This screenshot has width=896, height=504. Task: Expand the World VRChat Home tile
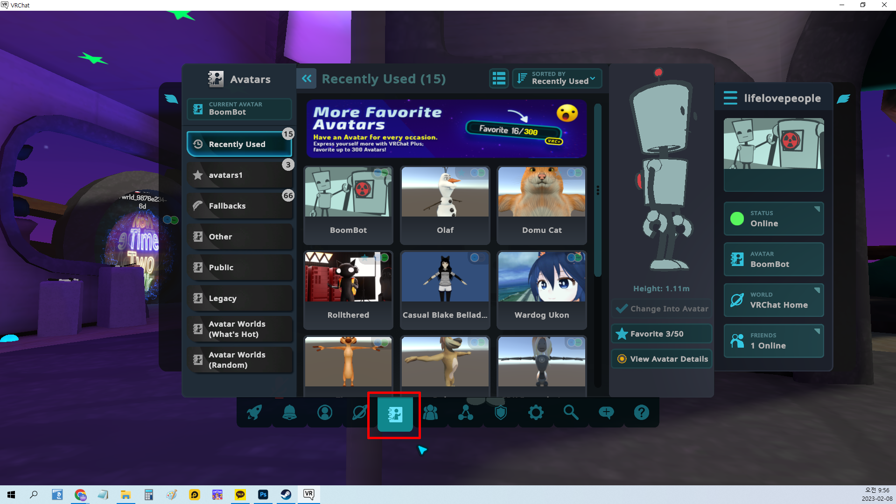[x=773, y=300]
